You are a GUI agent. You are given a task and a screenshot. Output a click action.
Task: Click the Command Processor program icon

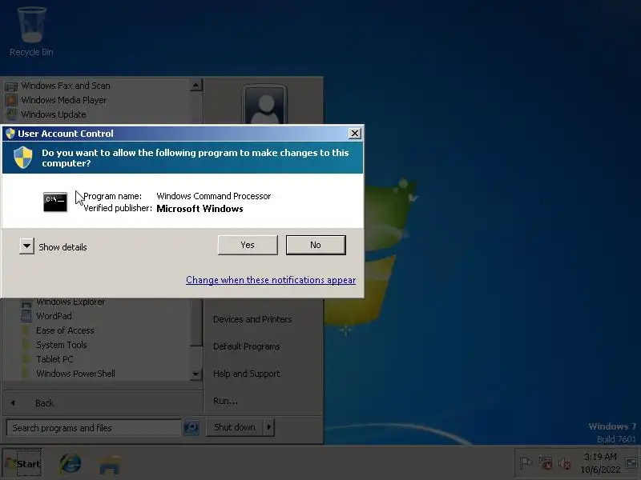coord(55,202)
